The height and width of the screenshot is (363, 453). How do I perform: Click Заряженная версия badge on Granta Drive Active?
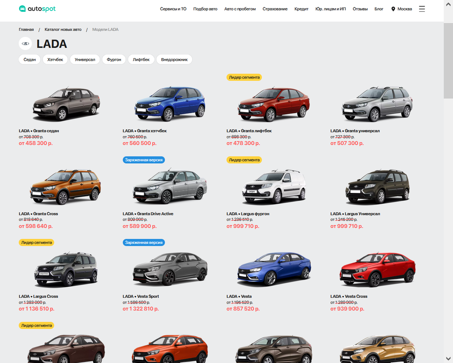(x=144, y=160)
